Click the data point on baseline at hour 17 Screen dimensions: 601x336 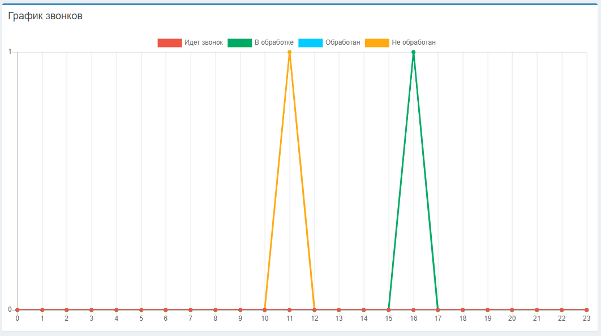click(x=438, y=310)
